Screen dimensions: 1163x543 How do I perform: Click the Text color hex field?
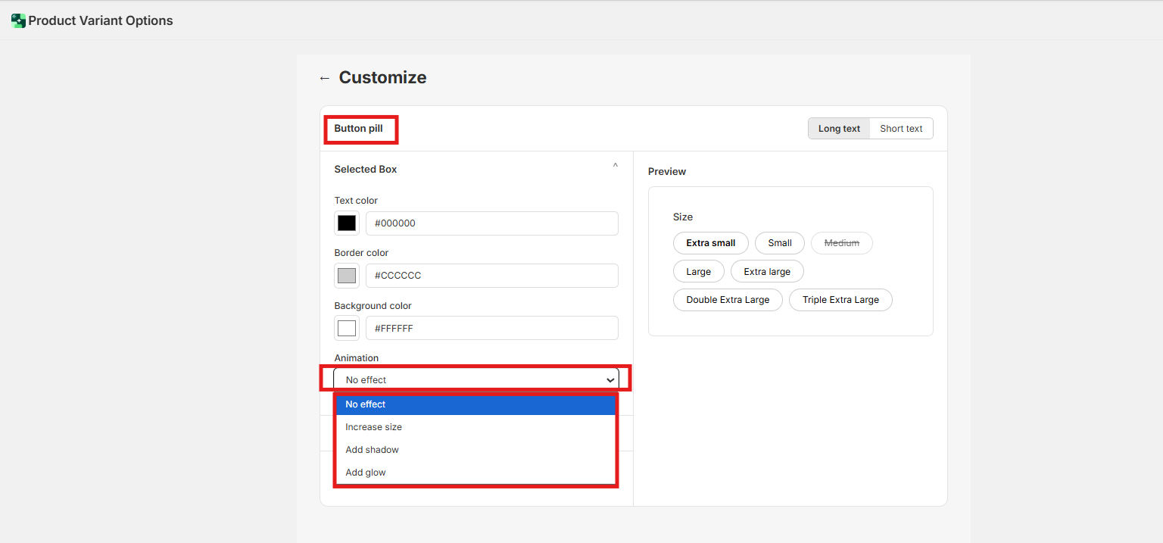coord(491,223)
